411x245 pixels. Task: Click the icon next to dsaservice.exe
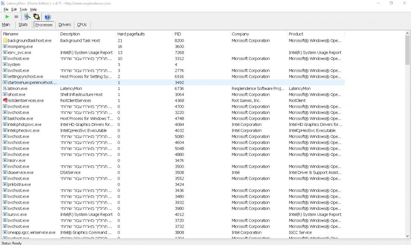(5, 172)
